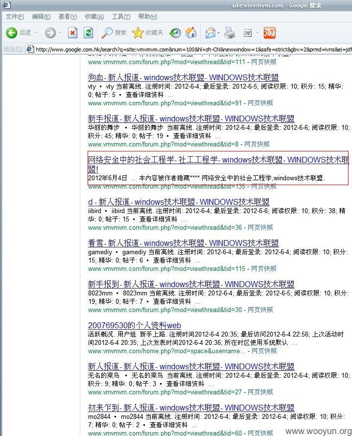Click green URL ending tid=27
Viewport: 352px width, 436px height.
coord(165,392)
